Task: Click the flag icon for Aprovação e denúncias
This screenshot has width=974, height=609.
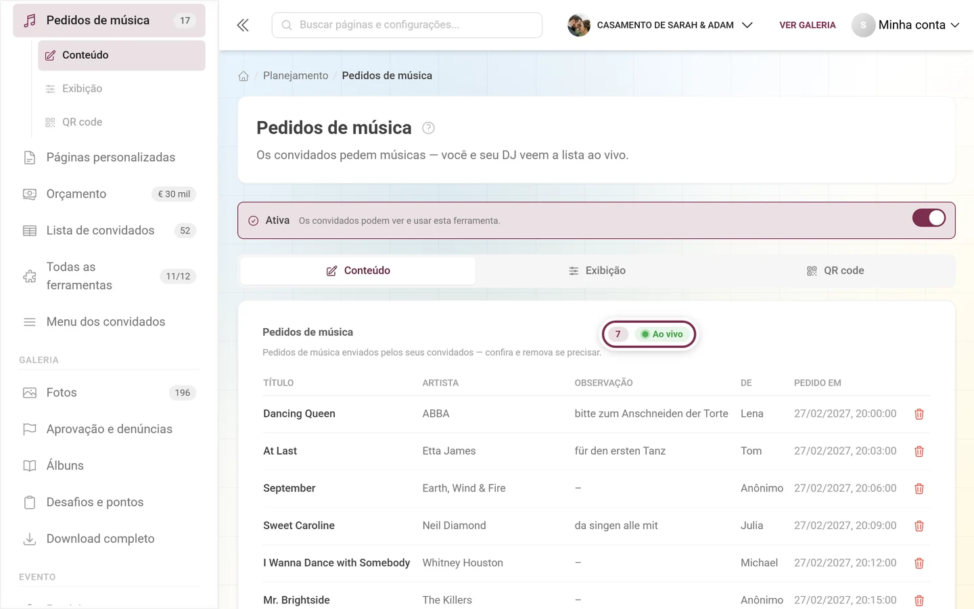Action: pos(30,429)
